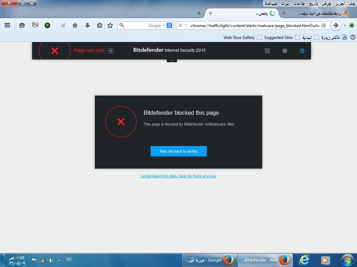357x267 pixels.
Task: Open the volume speaker tray icon
Action: coord(51,260)
